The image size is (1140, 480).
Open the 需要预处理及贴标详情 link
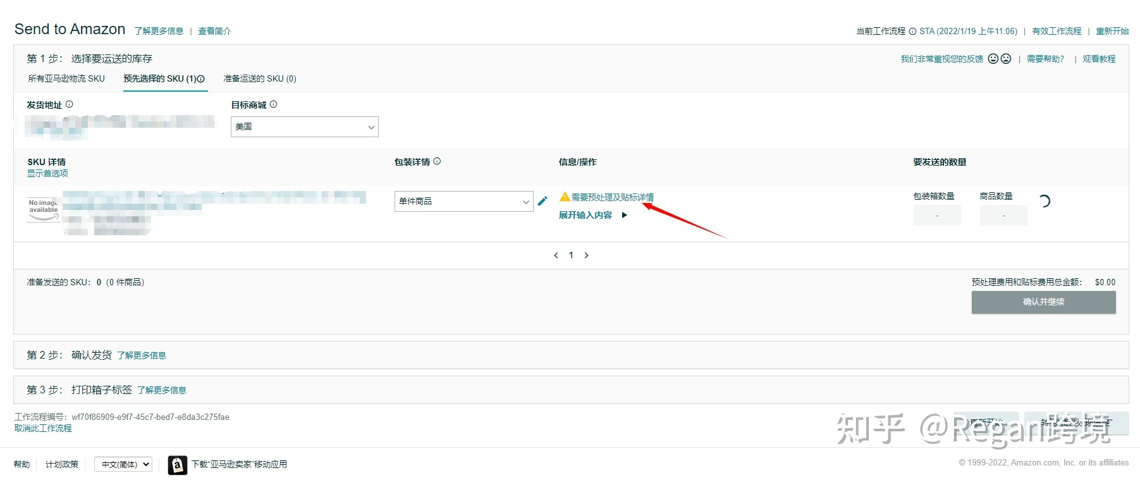(613, 197)
